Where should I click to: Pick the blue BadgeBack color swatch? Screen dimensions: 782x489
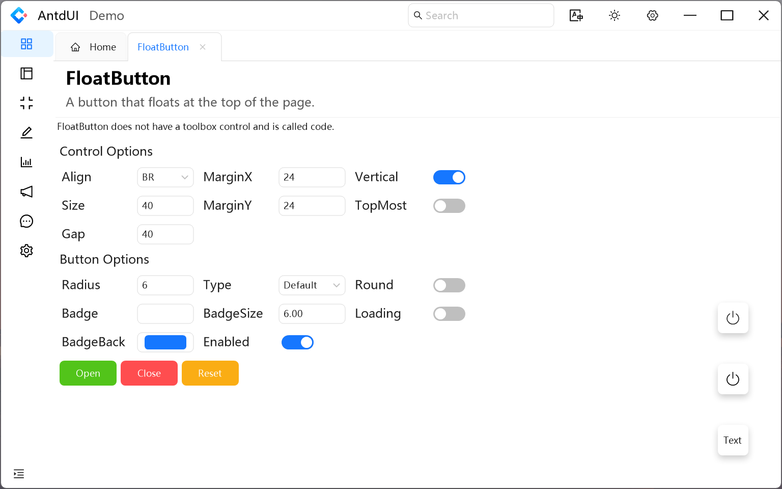pyautogui.click(x=165, y=342)
